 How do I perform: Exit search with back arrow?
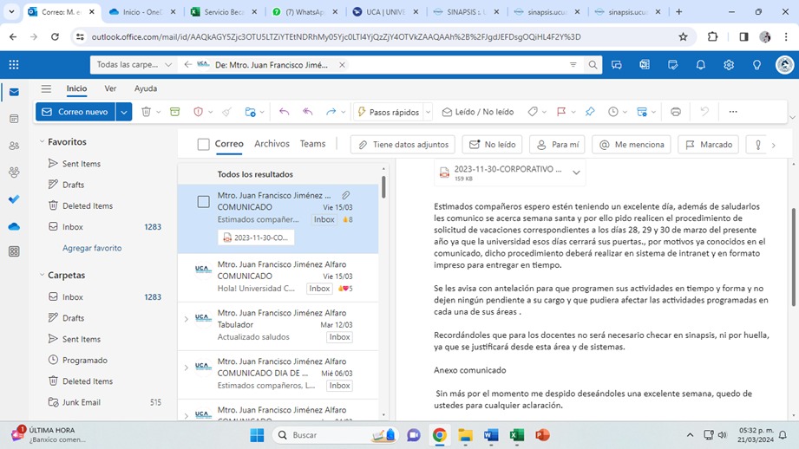coord(188,65)
